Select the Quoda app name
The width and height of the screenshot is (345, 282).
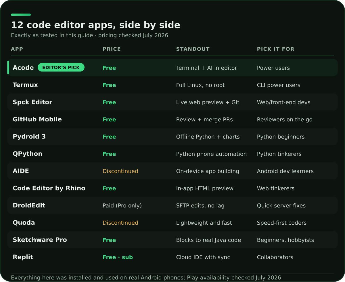24,223
